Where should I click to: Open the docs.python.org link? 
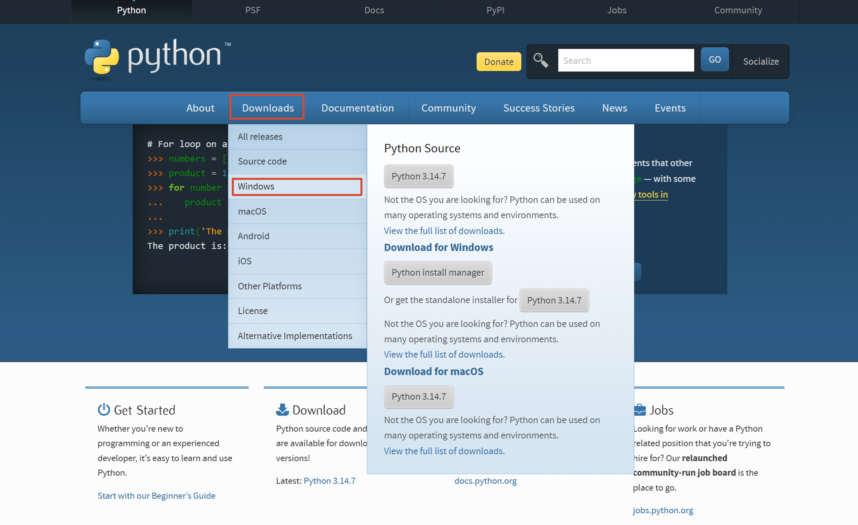[x=485, y=481]
